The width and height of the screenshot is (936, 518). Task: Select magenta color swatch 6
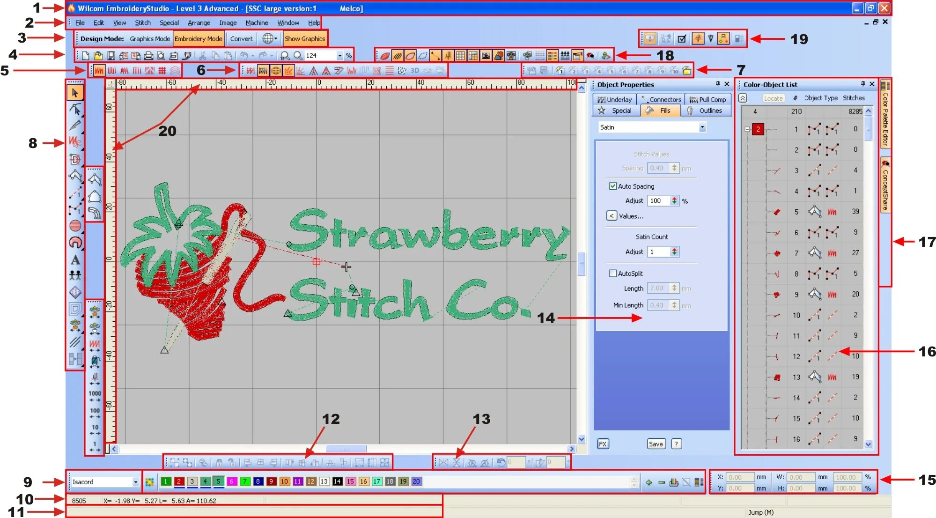pos(231,481)
